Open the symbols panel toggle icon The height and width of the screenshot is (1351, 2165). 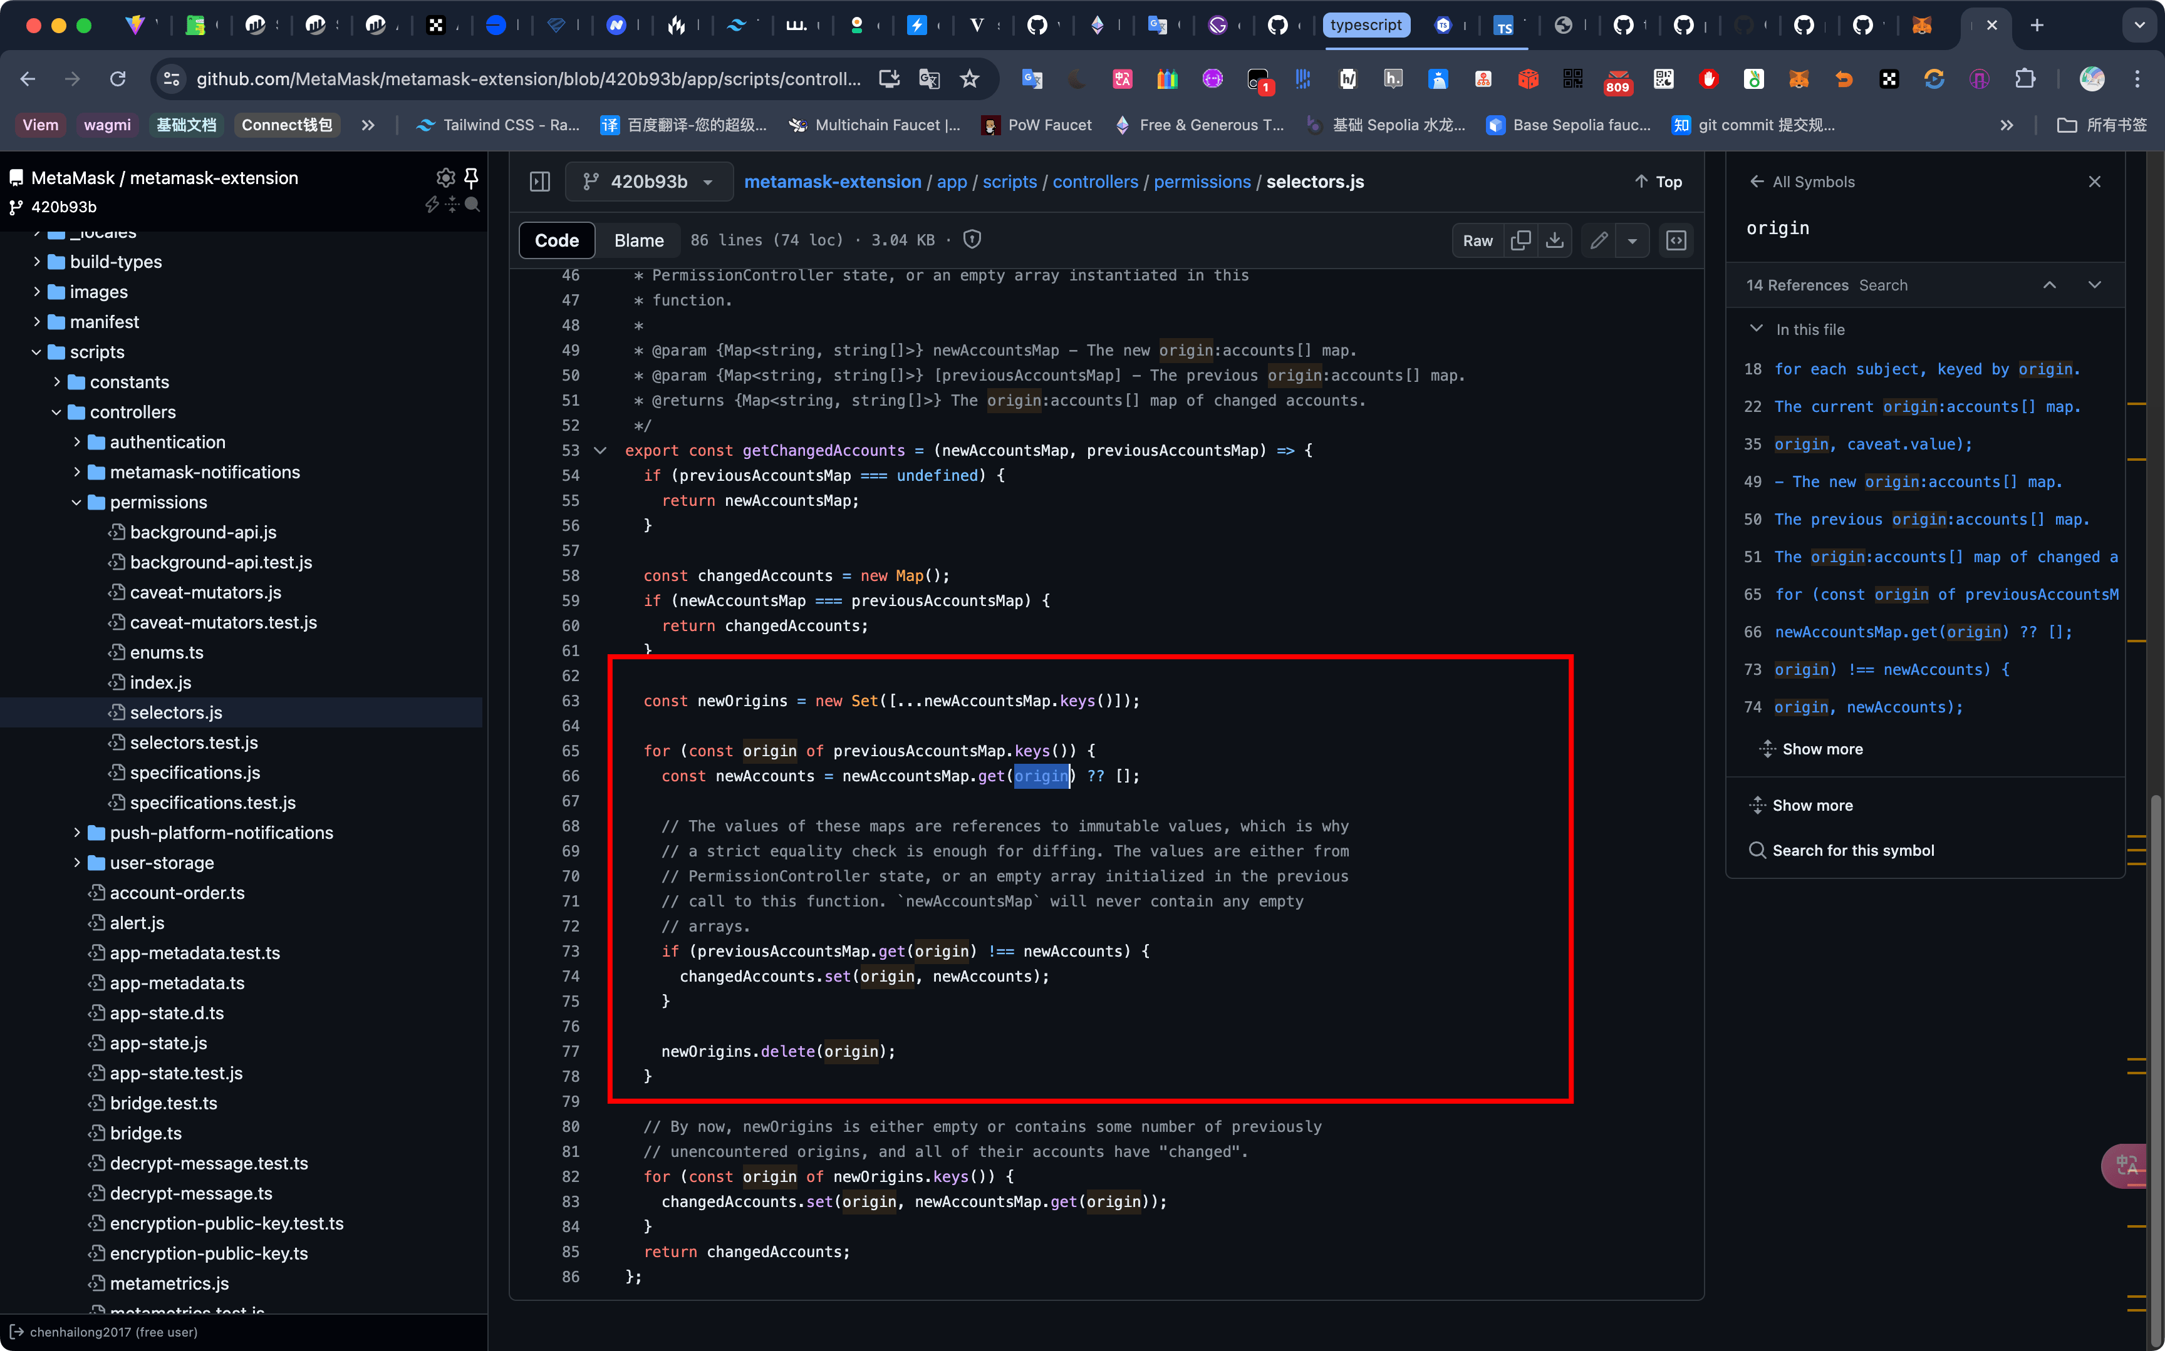(x=1676, y=240)
